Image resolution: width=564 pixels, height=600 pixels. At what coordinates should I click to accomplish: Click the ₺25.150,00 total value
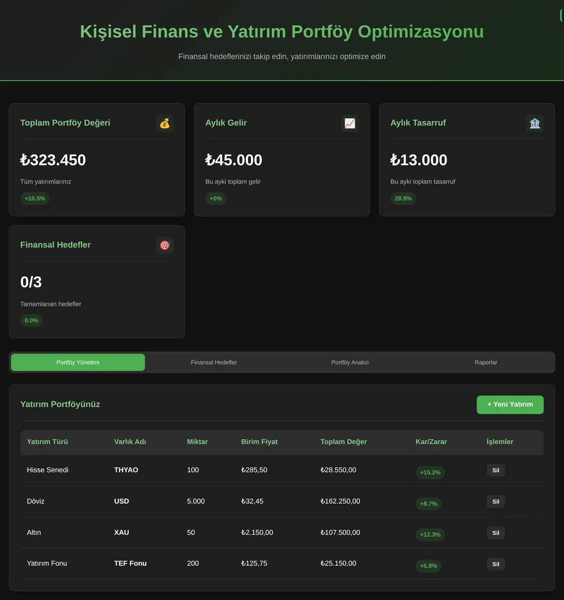point(338,563)
